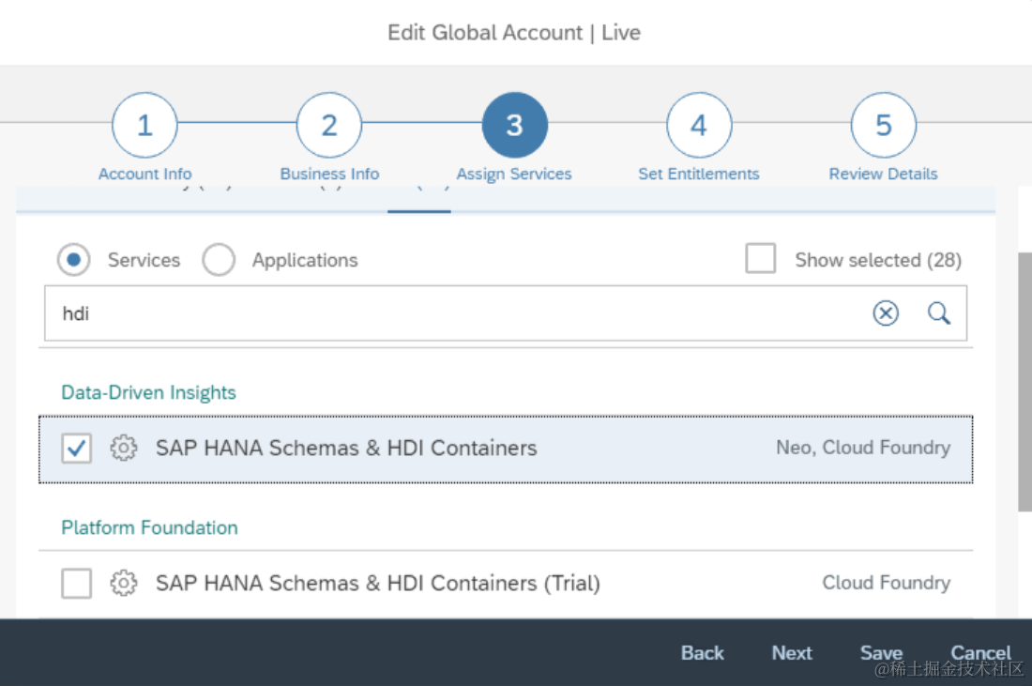Image resolution: width=1032 pixels, height=686 pixels.
Task: Select the Services radio button
Action: point(74,260)
